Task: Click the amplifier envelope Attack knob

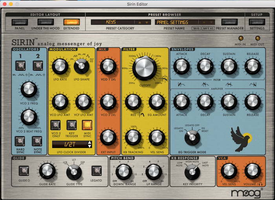Action: click(181, 102)
